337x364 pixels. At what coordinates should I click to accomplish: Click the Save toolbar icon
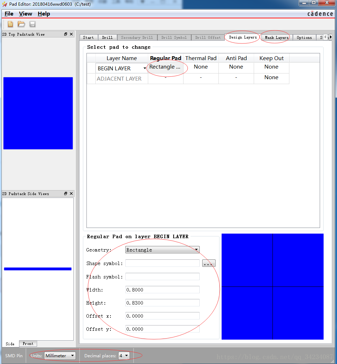click(x=32, y=24)
